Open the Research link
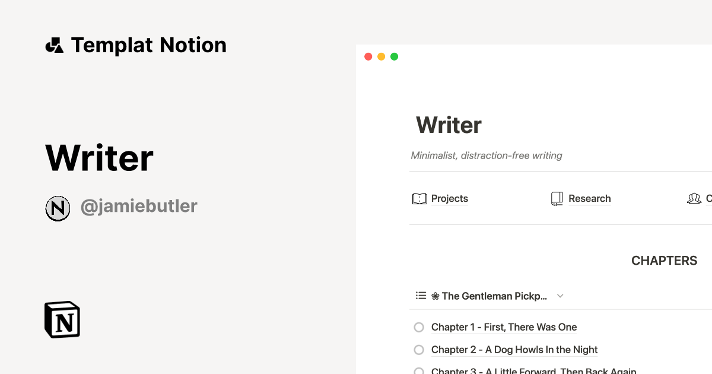The width and height of the screenshot is (712, 374). 590,198
